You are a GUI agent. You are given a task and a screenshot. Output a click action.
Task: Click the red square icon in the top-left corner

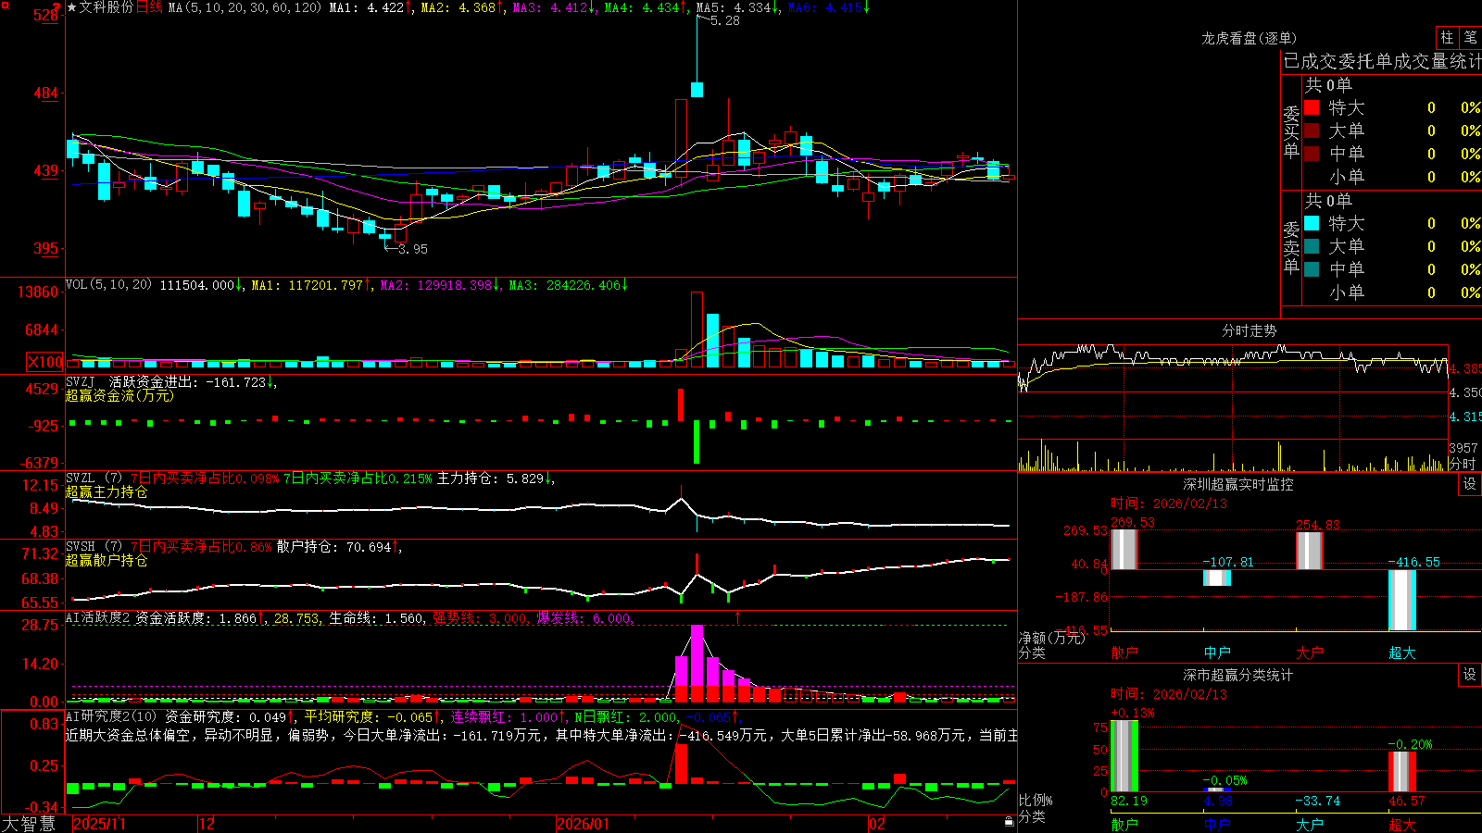tap(4, 5)
